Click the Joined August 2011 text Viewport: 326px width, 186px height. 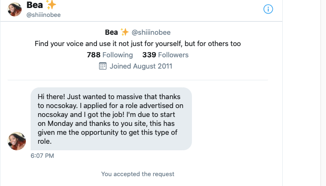[141, 66]
